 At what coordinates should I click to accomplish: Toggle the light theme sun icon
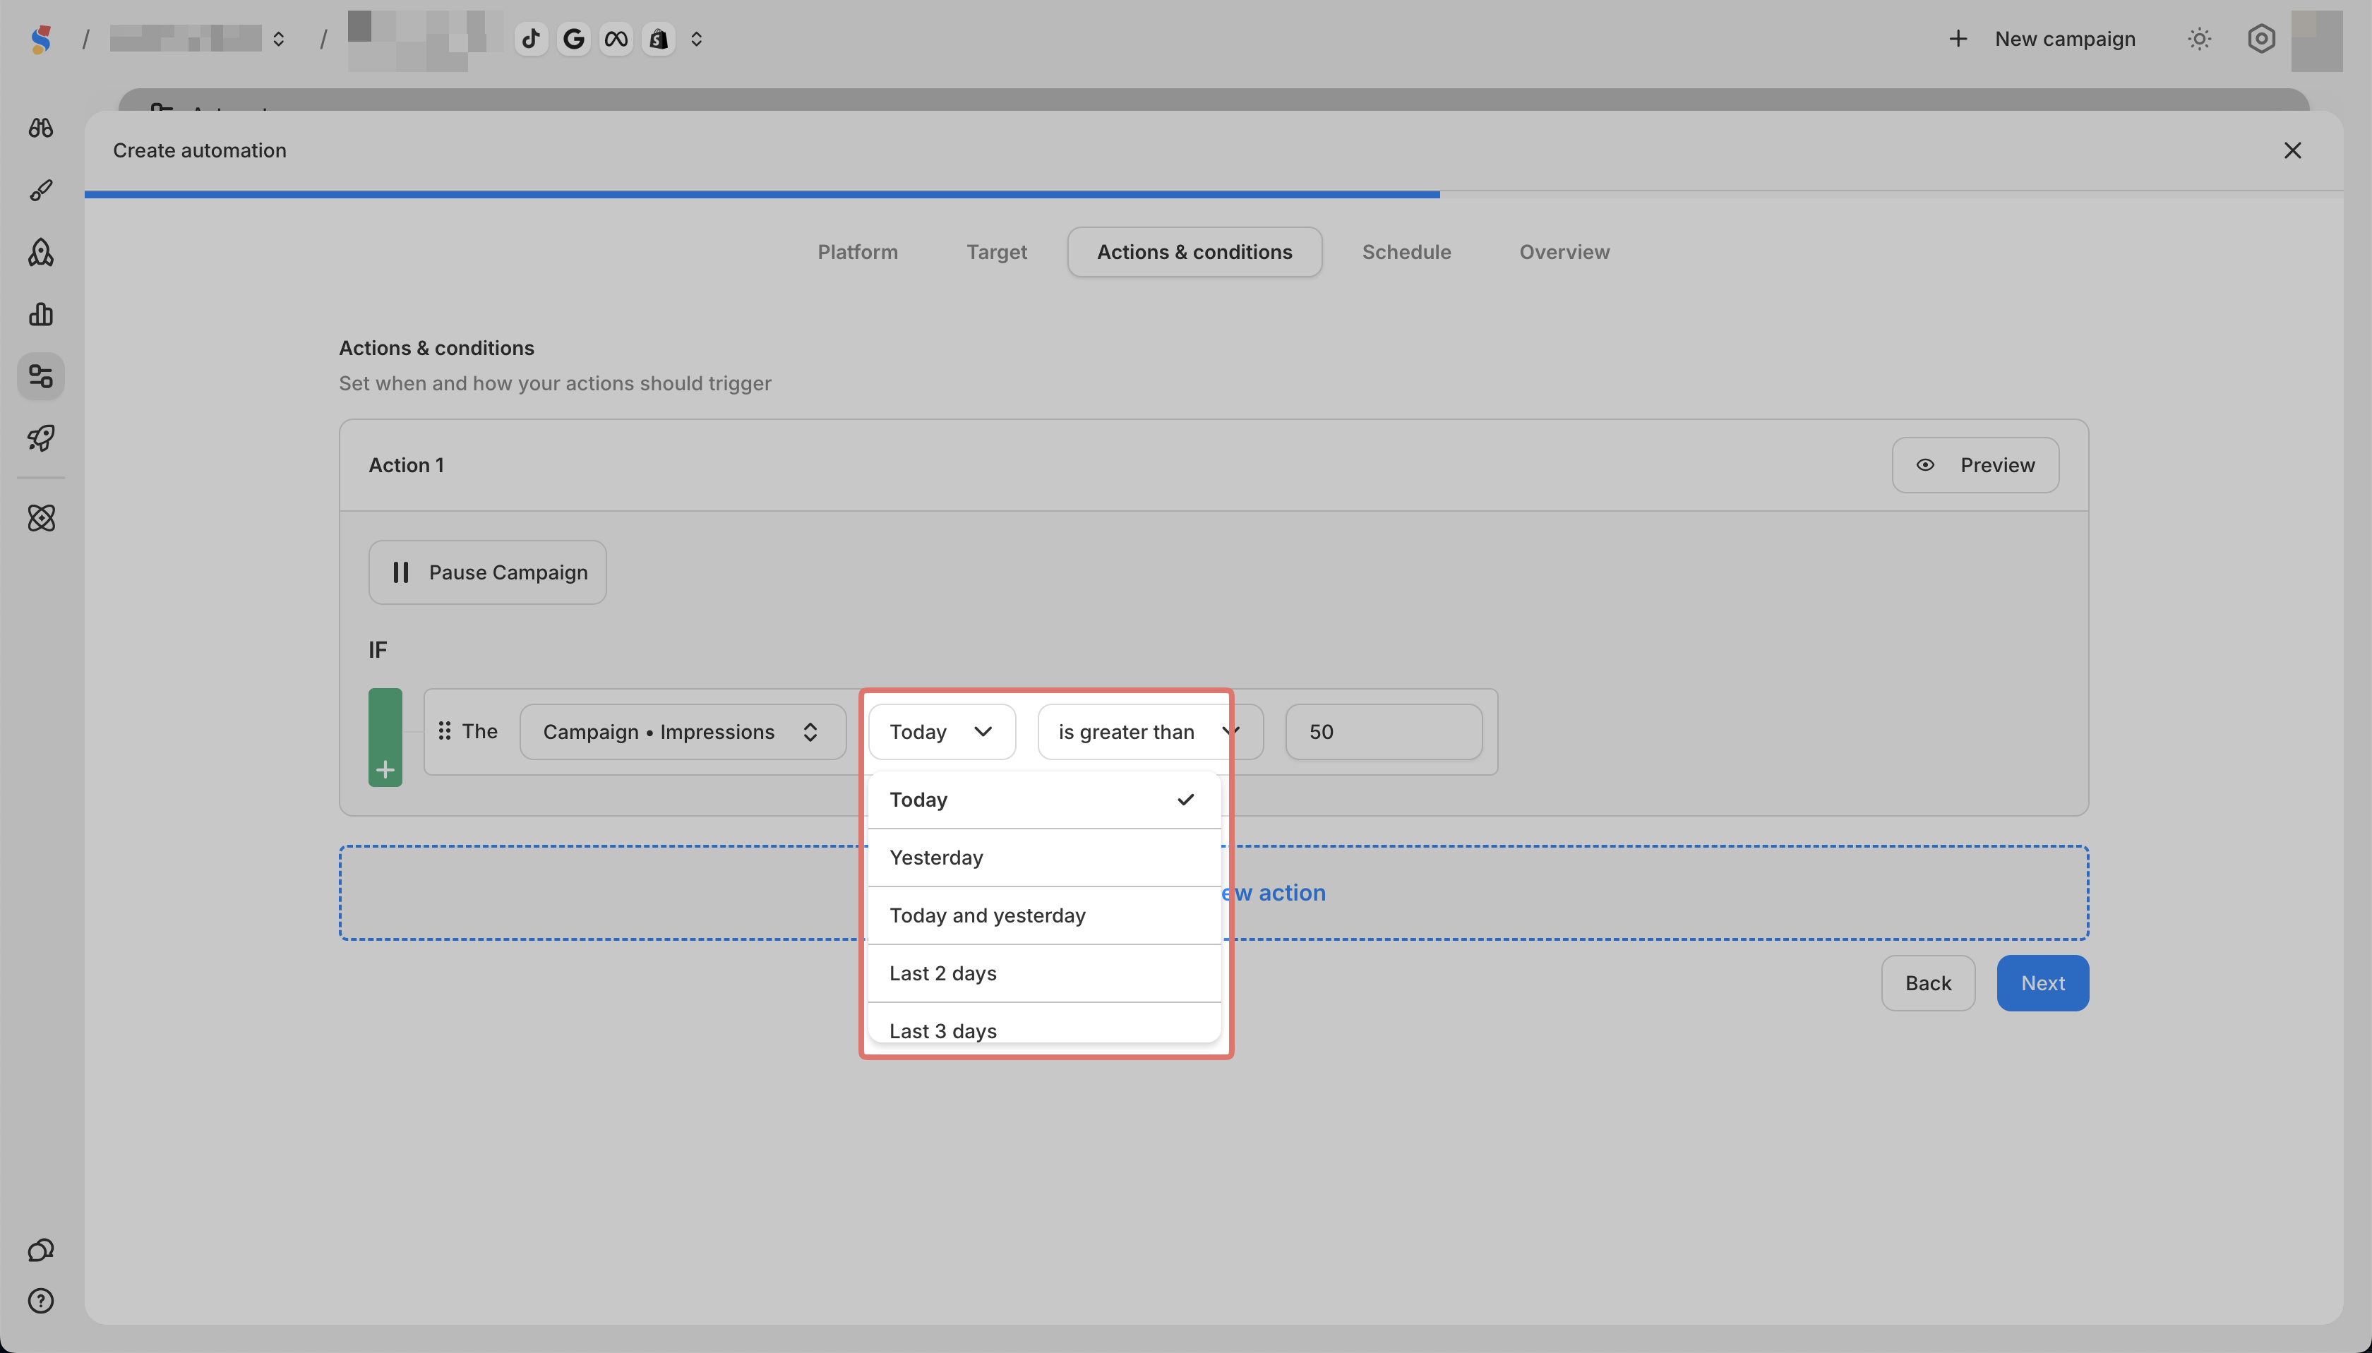pyautogui.click(x=2199, y=39)
